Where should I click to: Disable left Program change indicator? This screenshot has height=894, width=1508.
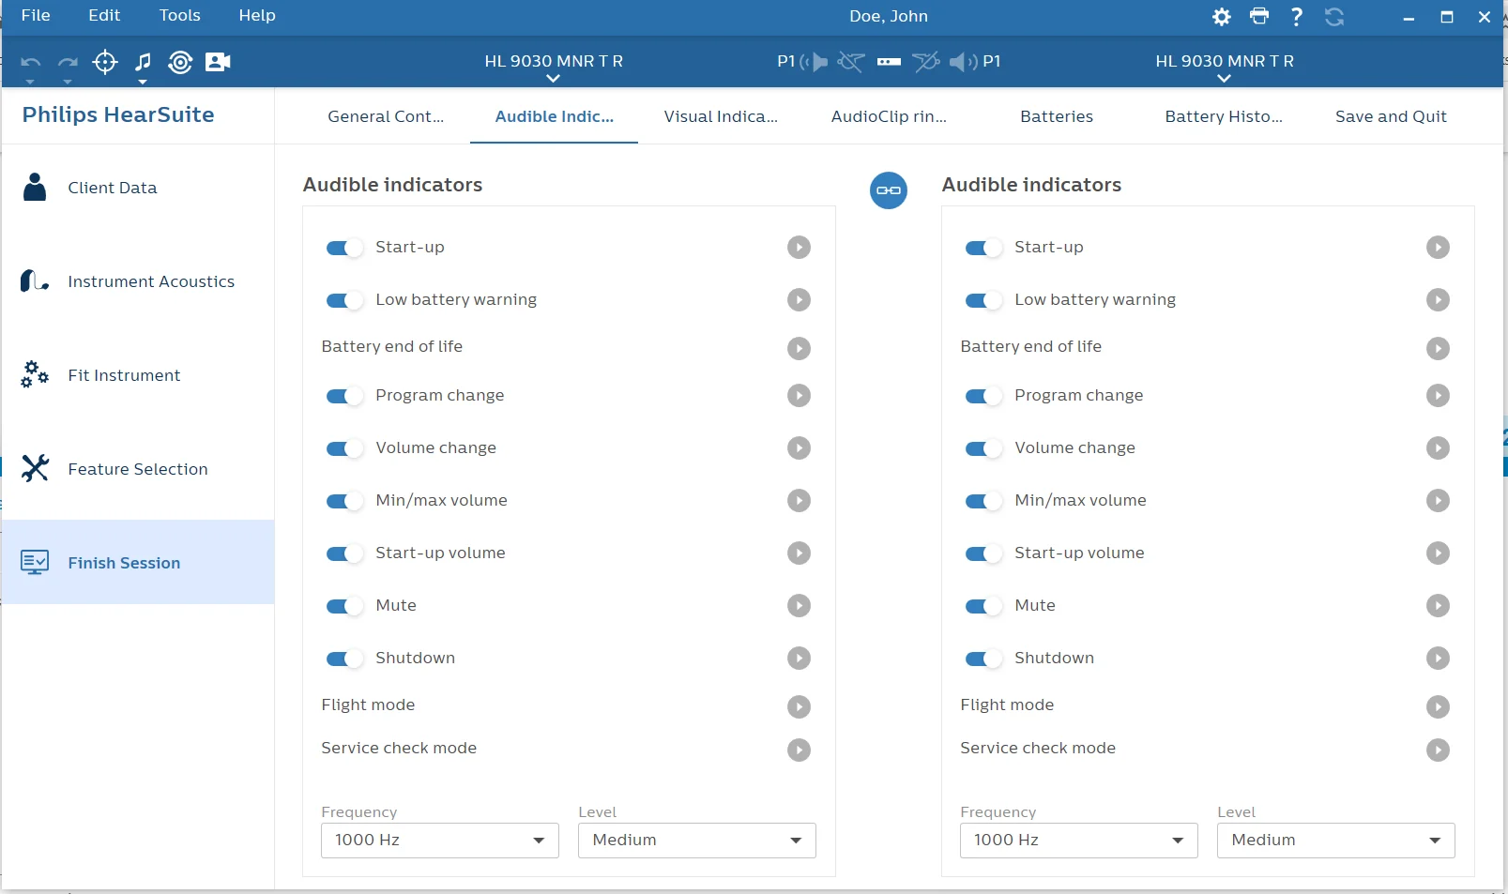pos(343,396)
